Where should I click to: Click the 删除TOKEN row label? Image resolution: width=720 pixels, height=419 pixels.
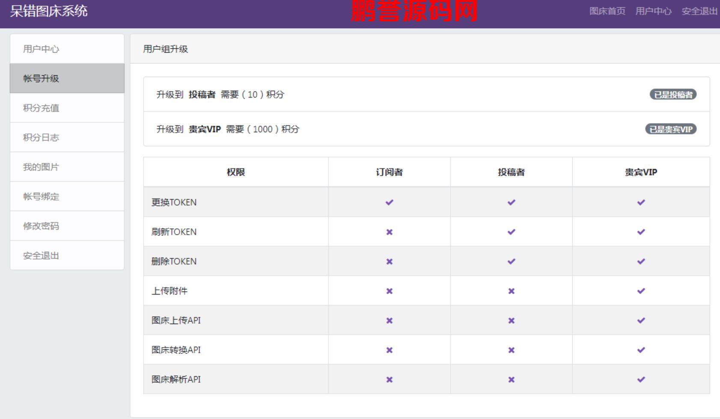coord(174,261)
